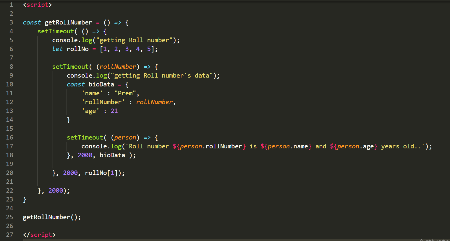Click console.log on line 17
Screen dimensions: 450x241
101,146
